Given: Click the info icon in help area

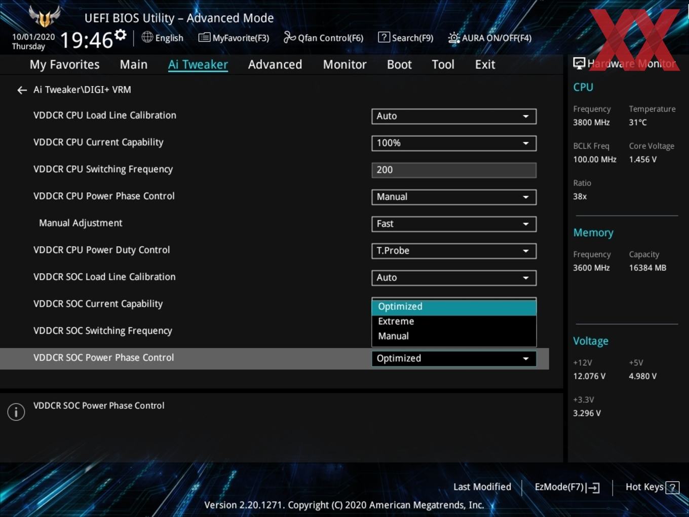Looking at the screenshot, I should click(16, 412).
